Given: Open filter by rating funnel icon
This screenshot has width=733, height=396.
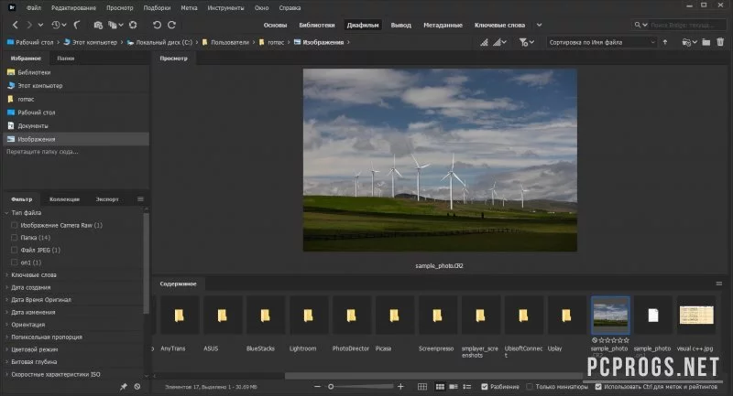Looking at the screenshot, I should tap(526, 42).
